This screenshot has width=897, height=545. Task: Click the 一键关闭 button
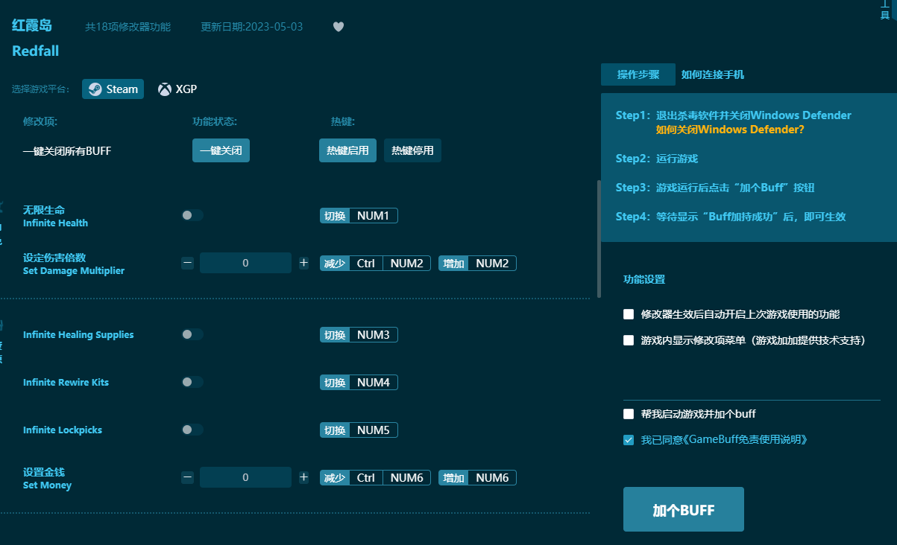pyautogui.click(x=221, y=150)
